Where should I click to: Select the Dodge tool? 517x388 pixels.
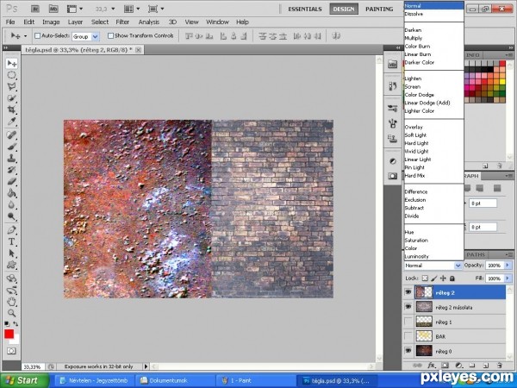(x=11, y=216)
